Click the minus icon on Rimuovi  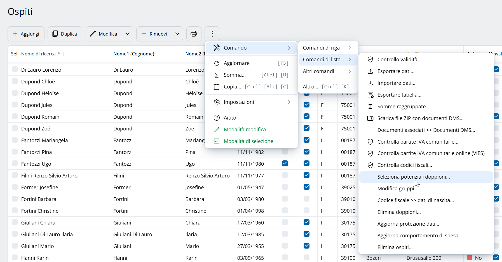(x=144, y=34)
